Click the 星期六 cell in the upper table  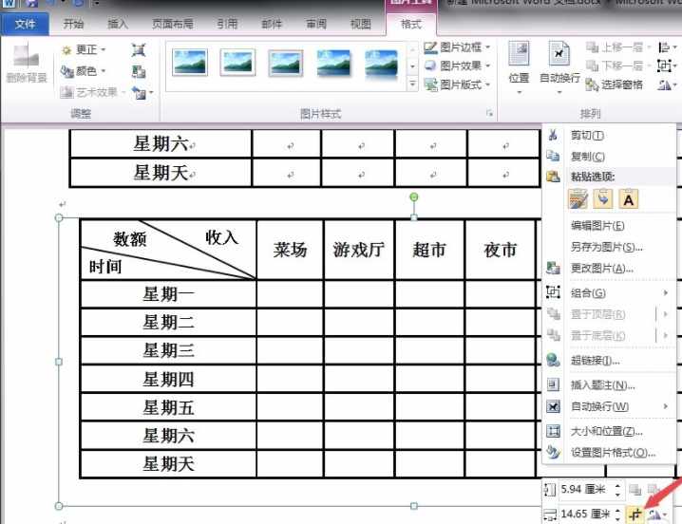(161, 144)
